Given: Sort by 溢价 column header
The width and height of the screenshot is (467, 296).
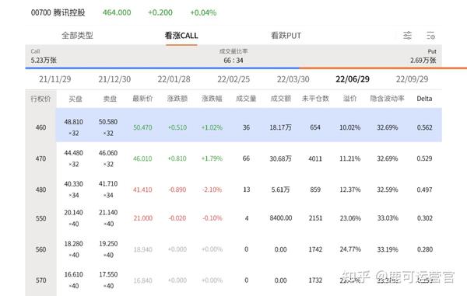Looking at the screenshot, I should tap(349, 99).
